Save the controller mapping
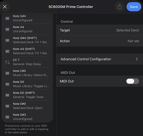This screenshot has height=136, width=143. [x=134, y=7]
